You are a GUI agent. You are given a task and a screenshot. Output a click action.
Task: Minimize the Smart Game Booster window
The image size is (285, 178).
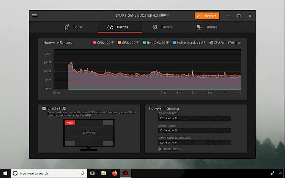click(228, 16)
